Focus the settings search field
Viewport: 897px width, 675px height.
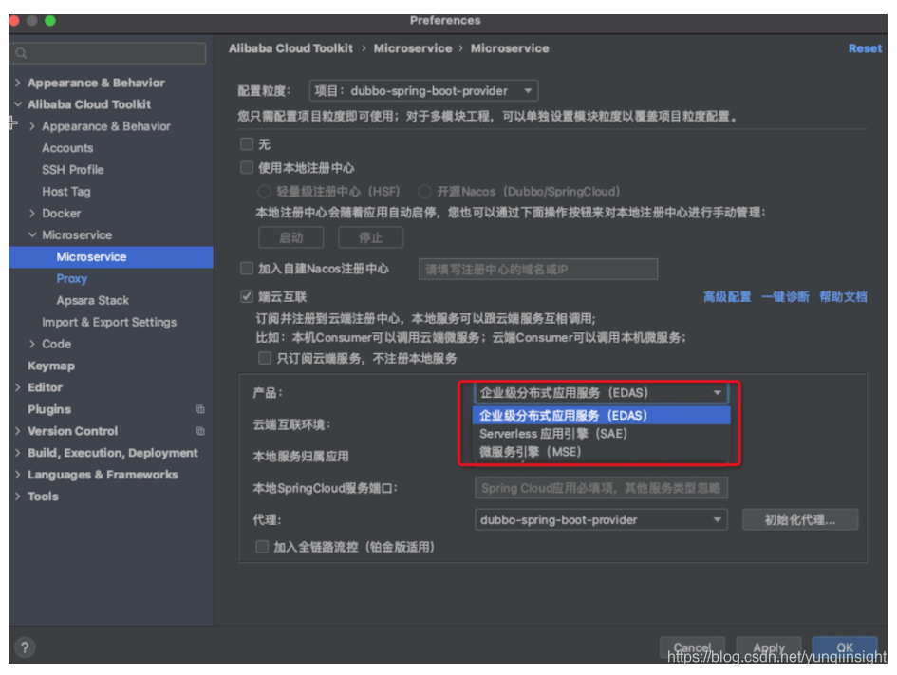(x=107, y=53)
